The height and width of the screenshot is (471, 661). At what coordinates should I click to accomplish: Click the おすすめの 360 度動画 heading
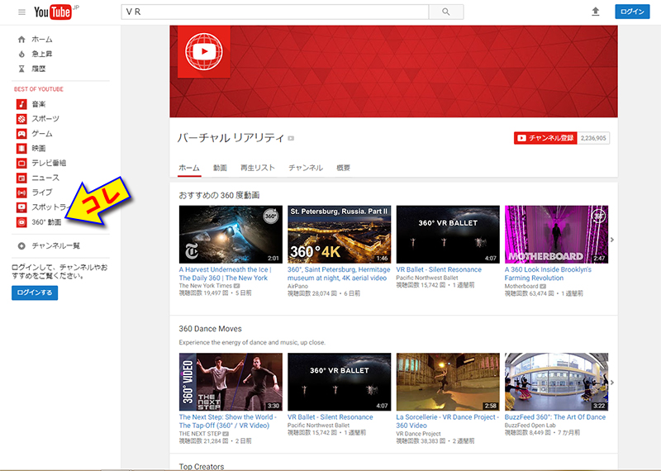219,195
